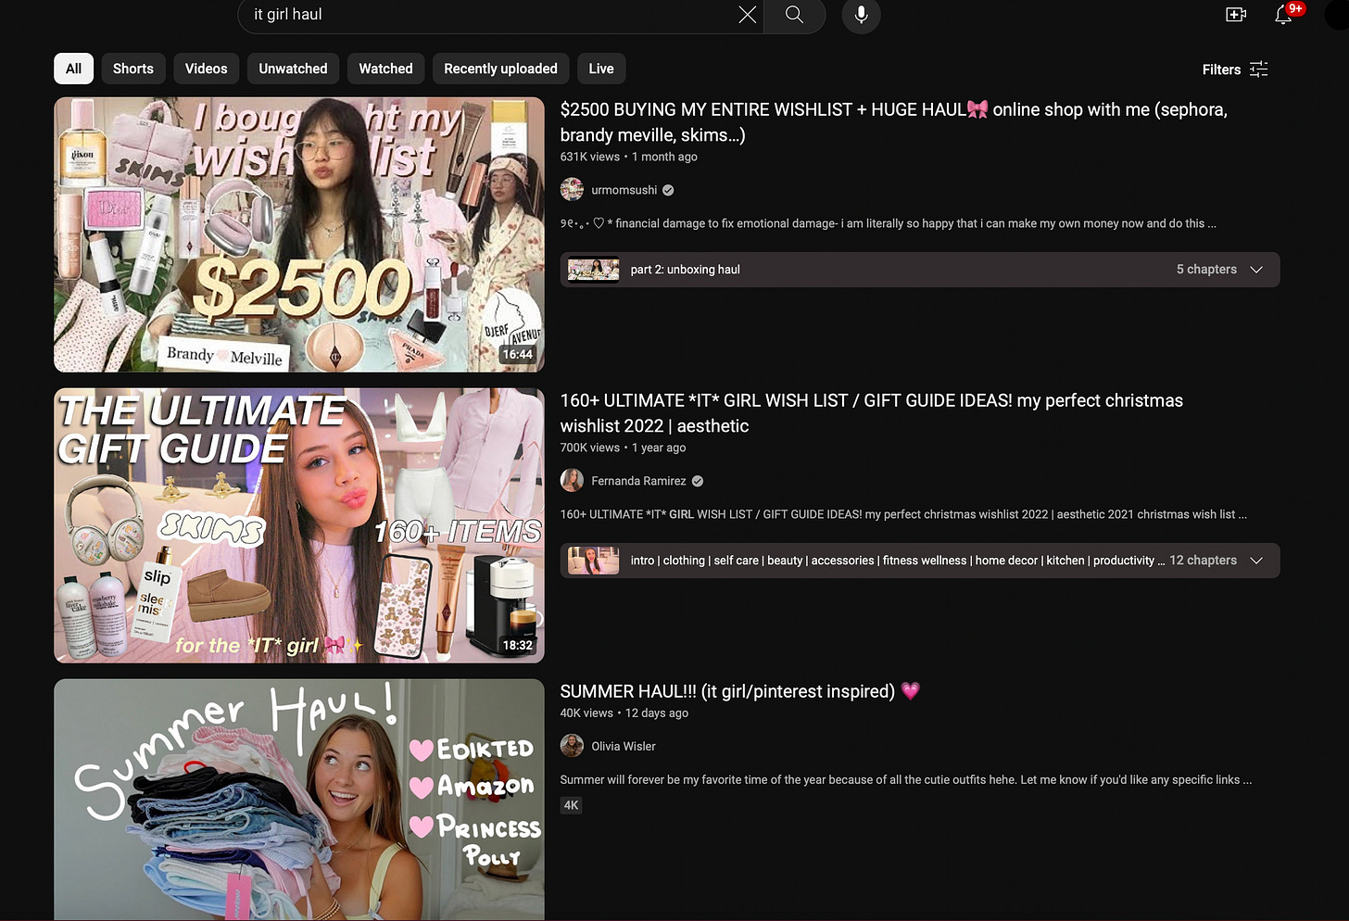Select the Videos filter chip
The height and width of the screenshot is (921, 1349).
(x=206, y=69)
